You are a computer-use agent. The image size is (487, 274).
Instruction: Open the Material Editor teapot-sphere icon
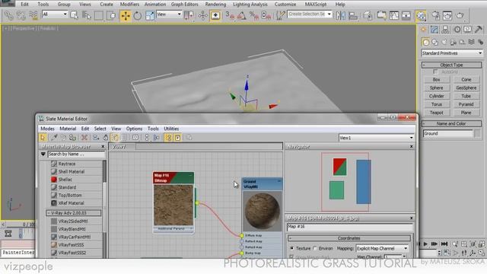421,15
